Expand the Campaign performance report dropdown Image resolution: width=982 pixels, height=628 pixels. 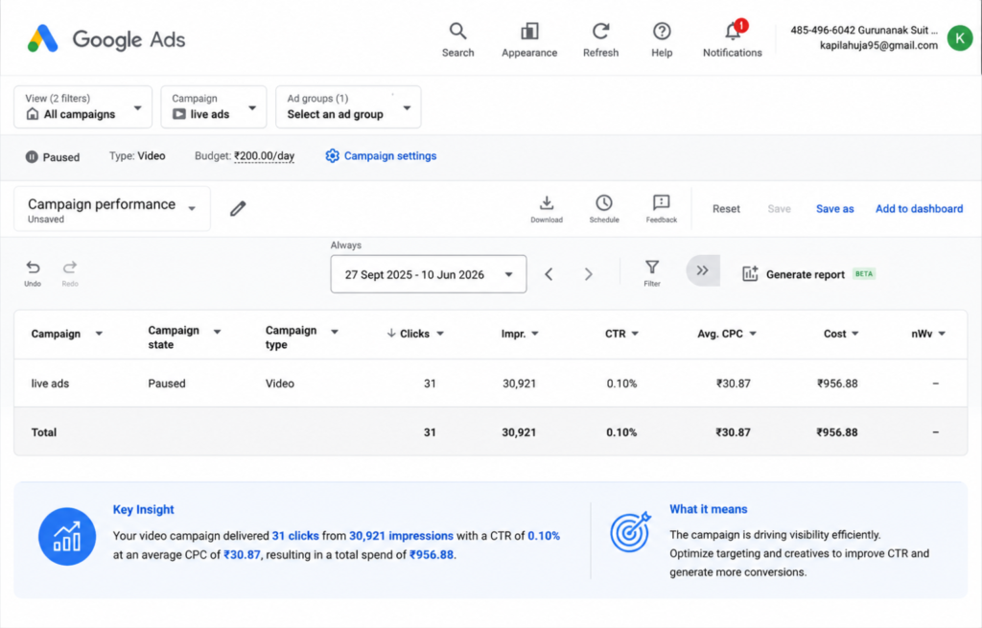click(x=112, y=209)
